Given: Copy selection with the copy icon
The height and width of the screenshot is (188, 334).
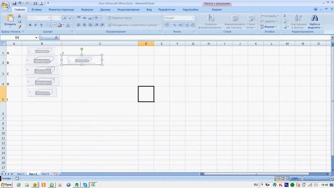Looking at the screenshot, I should (19, 21).
